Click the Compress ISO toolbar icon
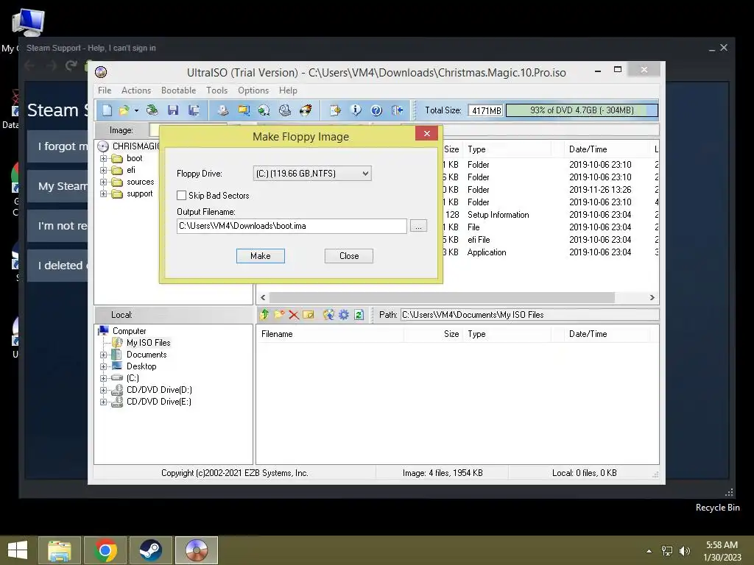 pyautogui.click(x=244, y=110)
